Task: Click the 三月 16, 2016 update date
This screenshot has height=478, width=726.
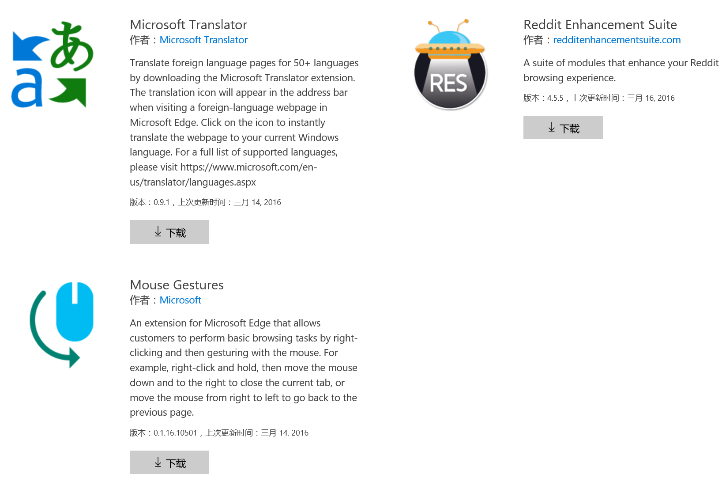Action: (651, 98)
